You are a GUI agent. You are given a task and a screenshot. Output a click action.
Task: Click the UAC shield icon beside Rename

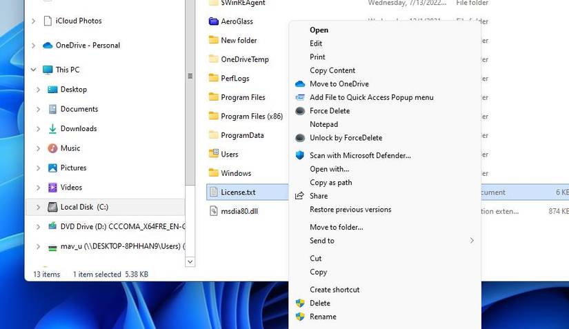300,317
